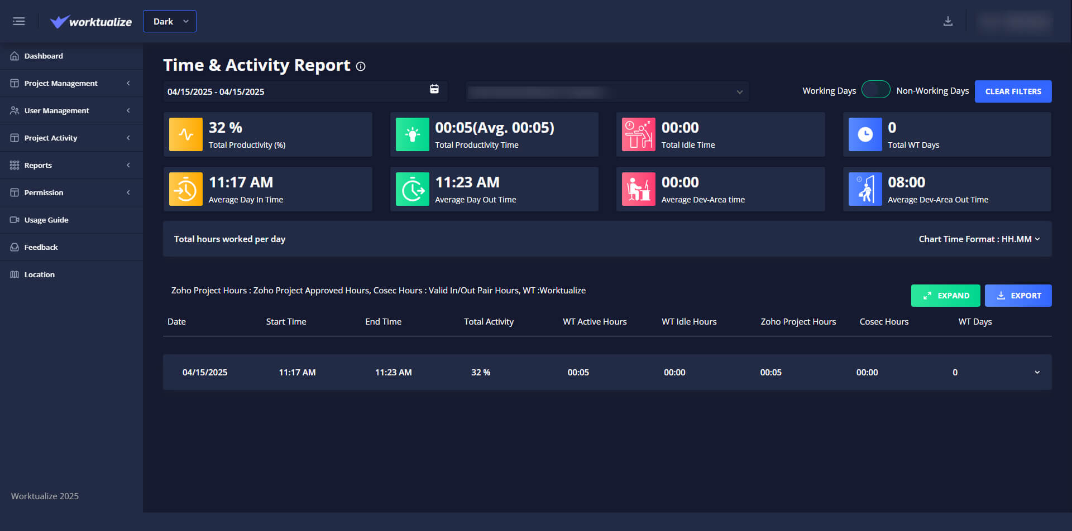The height and width of the screenshot is (531, 1072).
Task: Click the info icon beside Time & Activity Report
Action: tap(361, 66)
